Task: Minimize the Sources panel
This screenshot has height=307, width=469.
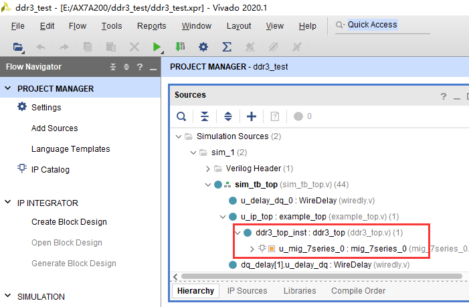Action: coord(457,98)
